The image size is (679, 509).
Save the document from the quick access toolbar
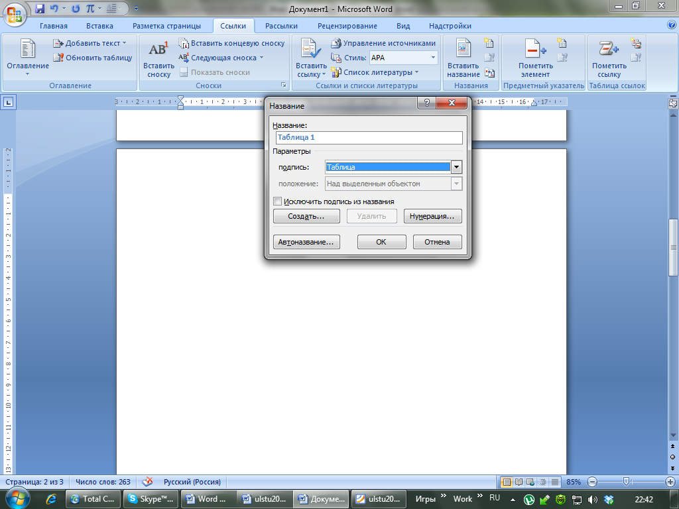(40, 8)
